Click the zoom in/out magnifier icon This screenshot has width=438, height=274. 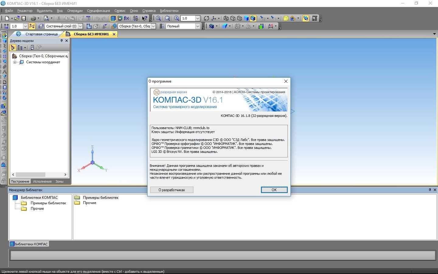click(x=176, y=18)
